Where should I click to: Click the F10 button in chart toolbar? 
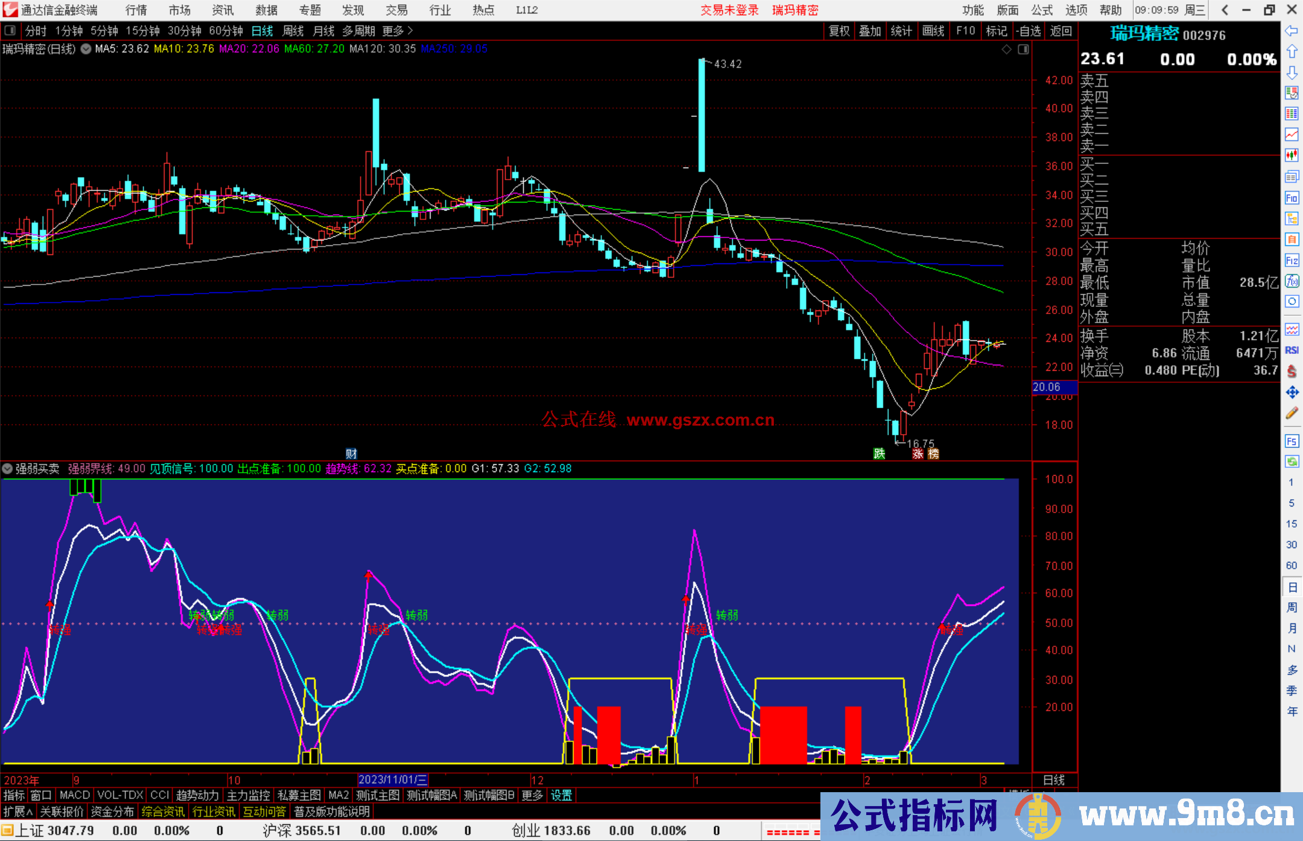pyautogui.click(x=965, y=31)
